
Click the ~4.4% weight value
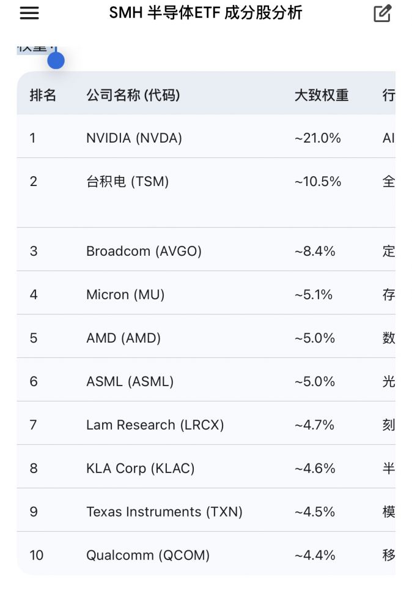pyautogui.click(x=315, y=555)
